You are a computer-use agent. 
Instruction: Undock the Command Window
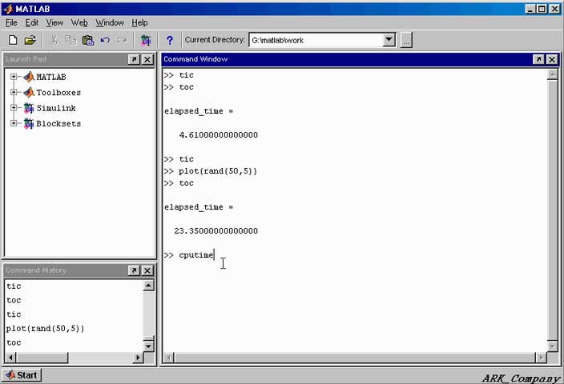pyautogui.click(x=538, y=59)
